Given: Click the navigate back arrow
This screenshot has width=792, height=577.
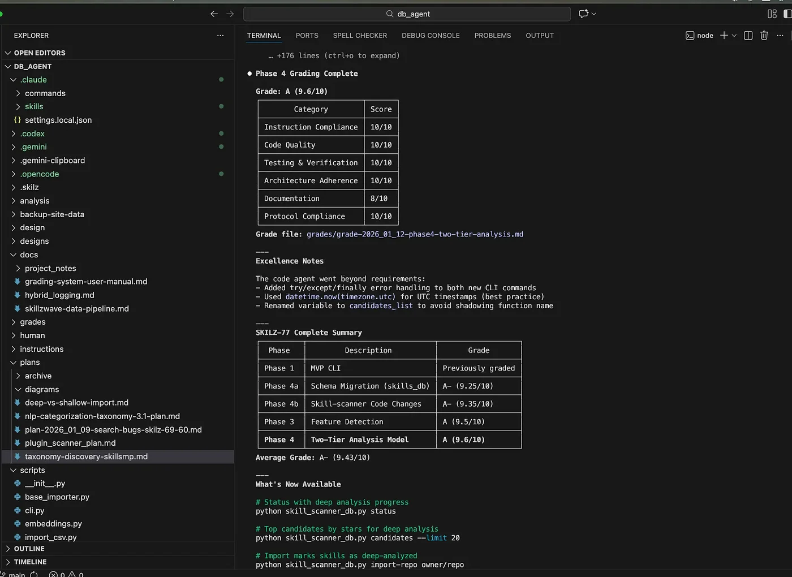Looking at the screenshot, I should (x=214, y=14).
